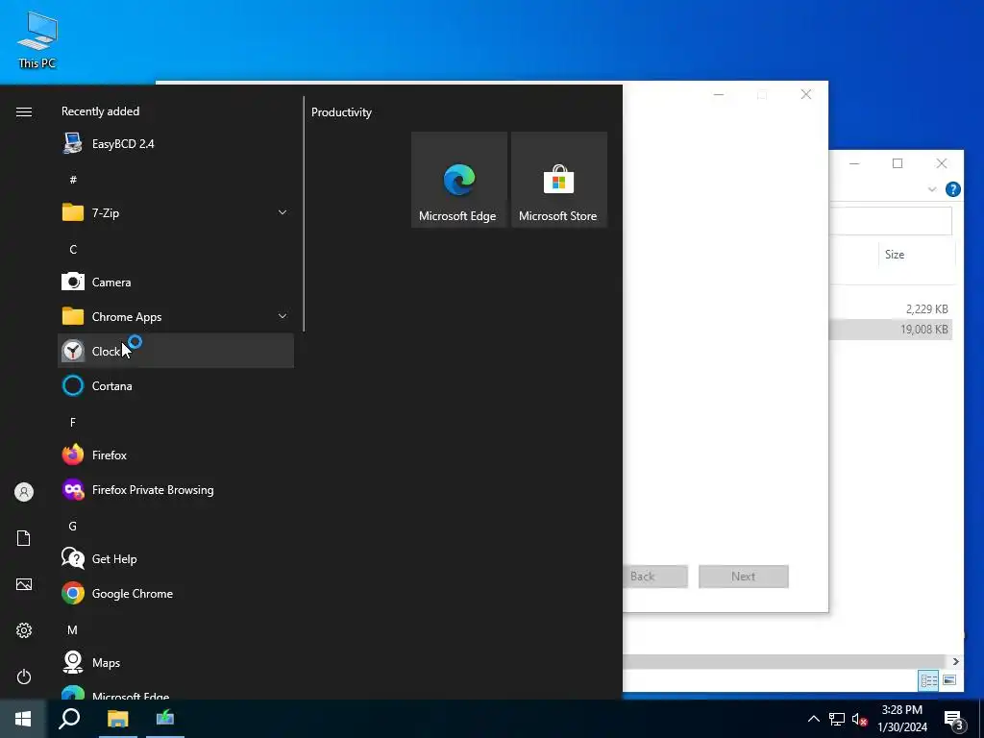Viewport: 984px width, 738px height.
Task: Click the Recently added heading
Action: 100,111
